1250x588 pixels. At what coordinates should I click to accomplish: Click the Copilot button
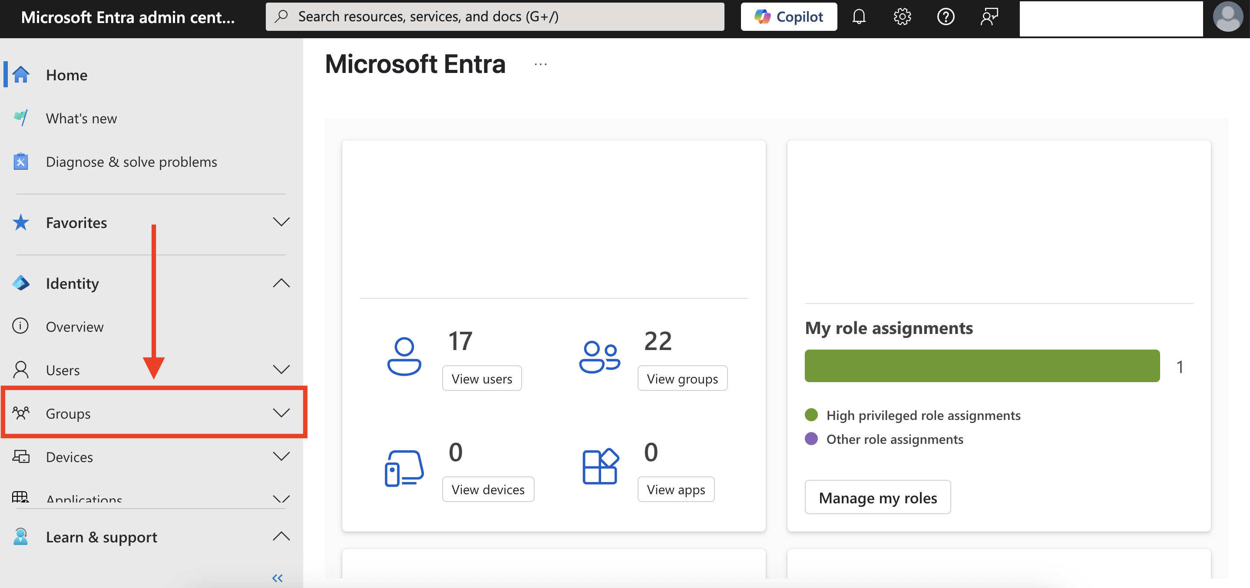click(x=789, y=17)
